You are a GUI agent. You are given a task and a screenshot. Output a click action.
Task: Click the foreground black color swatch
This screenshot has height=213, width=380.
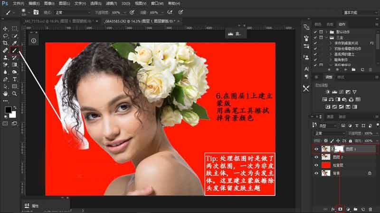pyautogui.click(x=8, y=110)
